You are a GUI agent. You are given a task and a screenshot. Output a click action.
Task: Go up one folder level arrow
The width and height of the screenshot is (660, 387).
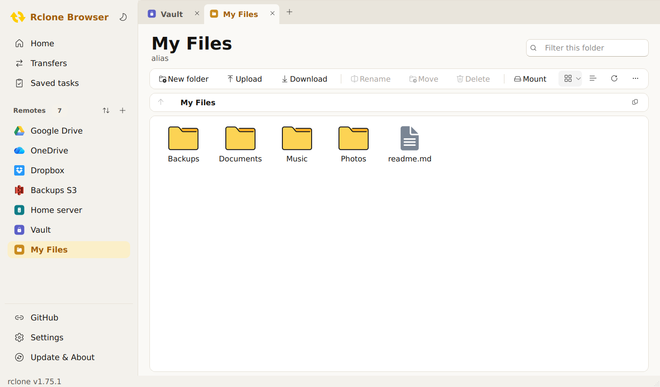coord(161,102)
